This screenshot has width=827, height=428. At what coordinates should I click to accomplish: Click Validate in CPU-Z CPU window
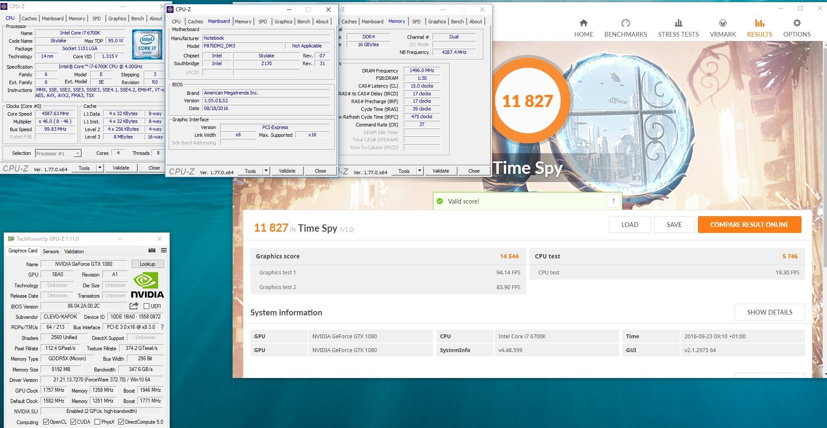121,168
